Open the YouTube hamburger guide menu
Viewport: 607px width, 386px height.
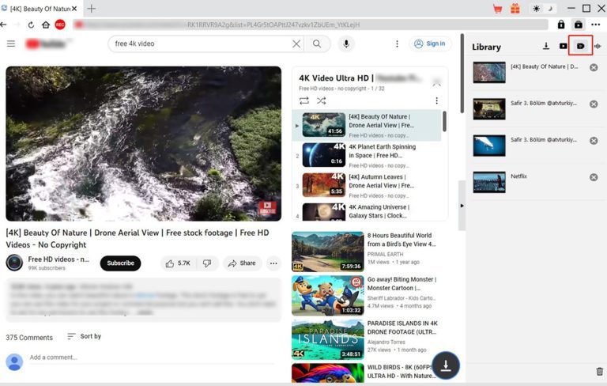click(11, 44)
